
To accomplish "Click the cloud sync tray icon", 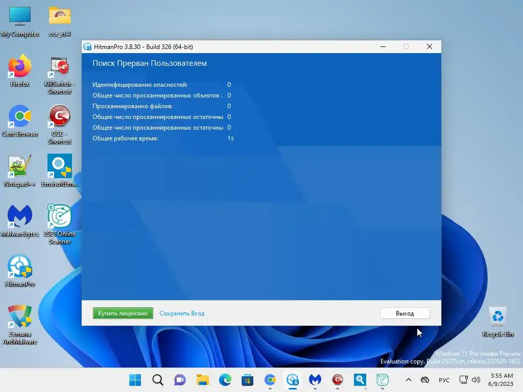I will 424,380.
